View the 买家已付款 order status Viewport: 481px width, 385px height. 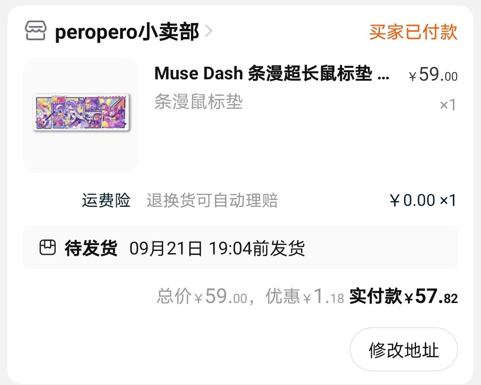coord(413,32)
